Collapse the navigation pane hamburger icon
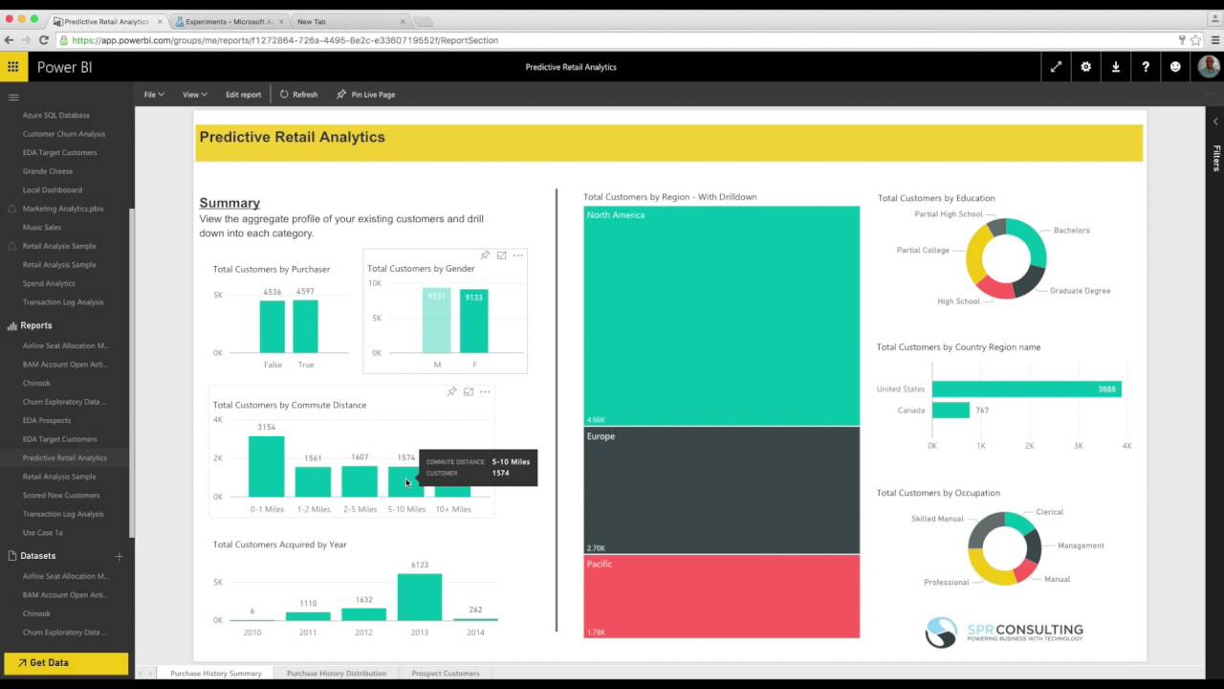Image resolution: width=1224 pixels, height=689 pixels. click(x=13, y=97)
